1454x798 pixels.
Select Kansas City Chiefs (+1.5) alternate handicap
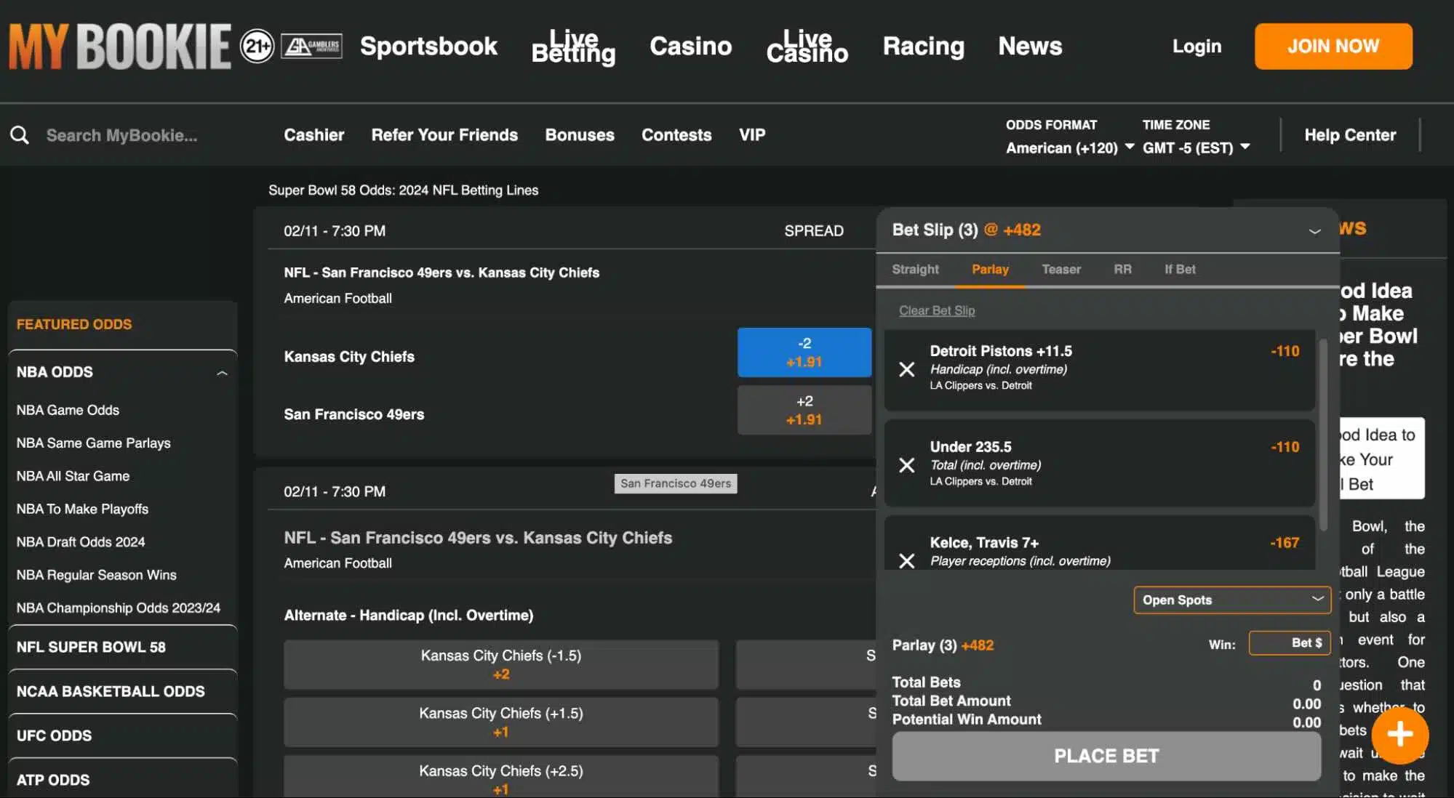501,722
